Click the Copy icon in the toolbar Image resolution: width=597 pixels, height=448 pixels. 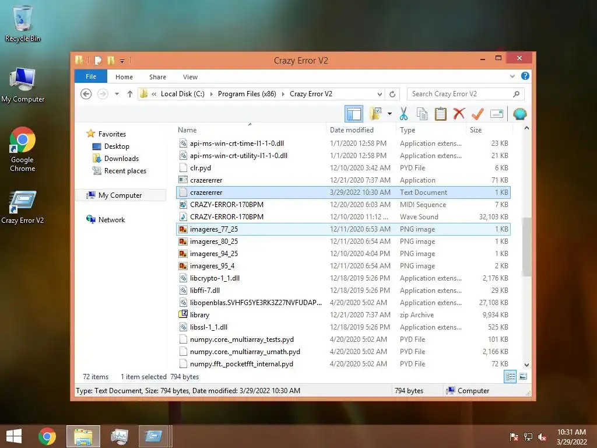tap(422, 114)
